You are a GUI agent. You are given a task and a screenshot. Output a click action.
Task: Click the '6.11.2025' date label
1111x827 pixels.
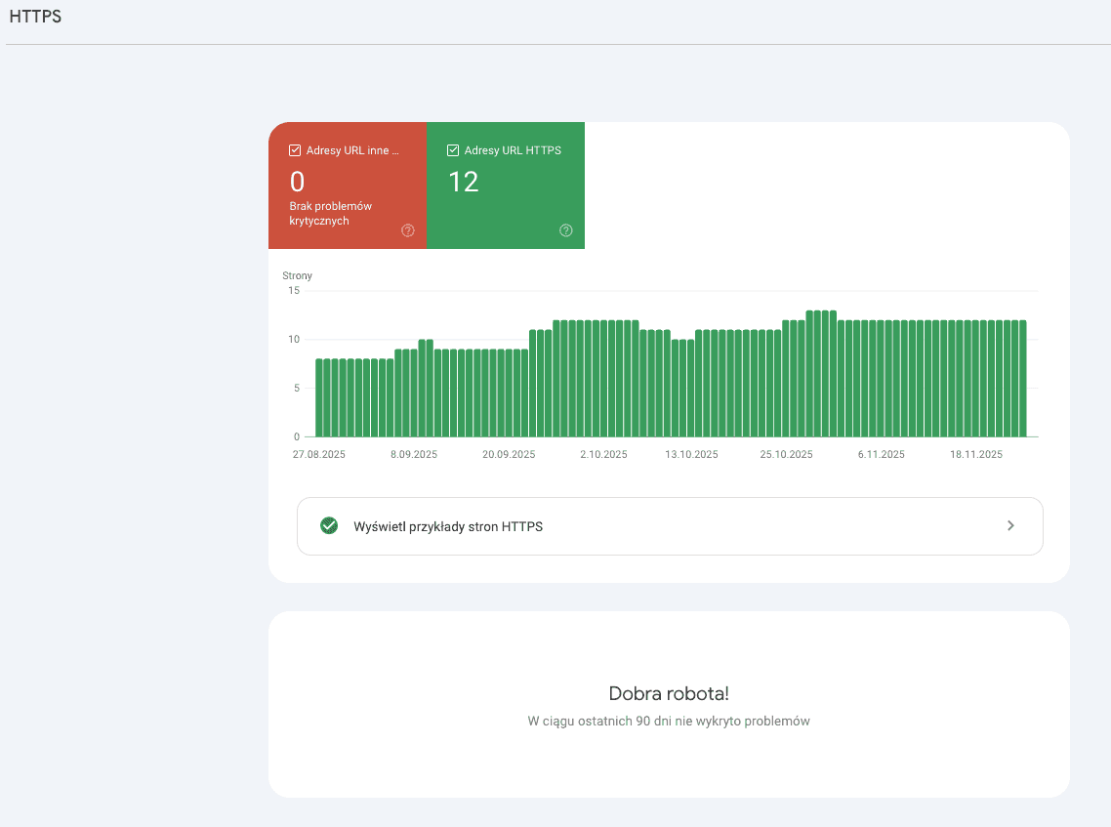coord(882,454)
